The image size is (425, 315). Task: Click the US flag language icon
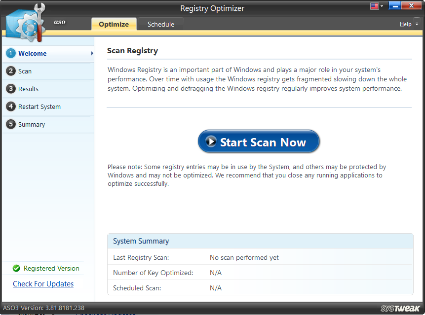point(374,6)
